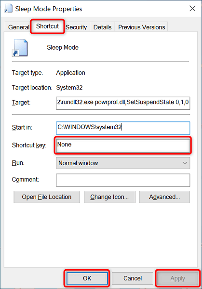This screenshot has height=289, width=202.
Task: Click the Sleep Mode shortcut file icon
Action: click(20, 48)
